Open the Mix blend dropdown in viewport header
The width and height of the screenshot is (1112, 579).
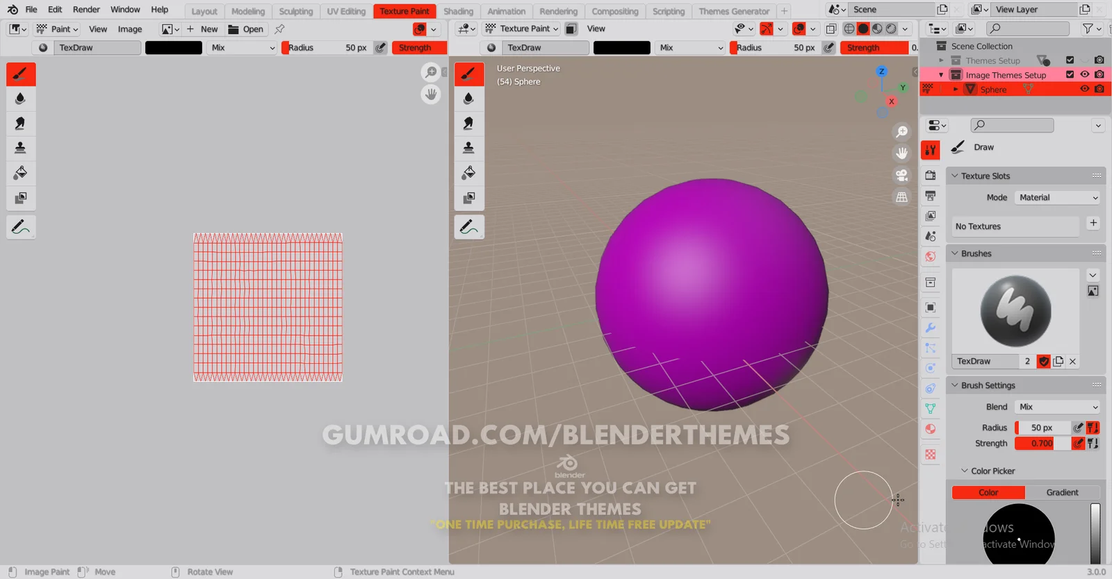pos(691,47)
